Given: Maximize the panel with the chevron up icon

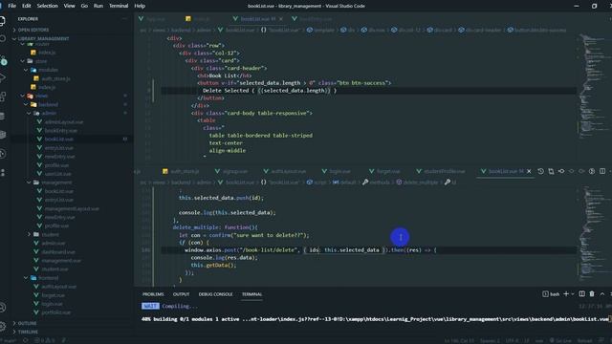Looking at the screenshot, I should [x=602, y=294].
